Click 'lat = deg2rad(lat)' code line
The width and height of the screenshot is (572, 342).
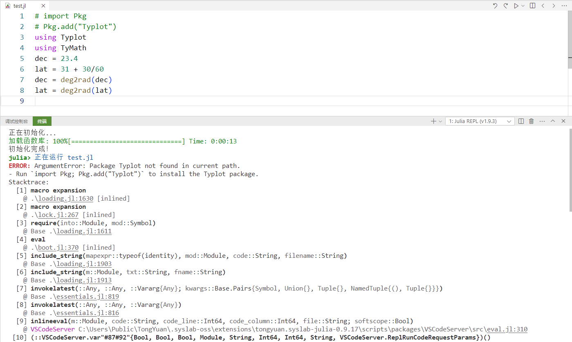click(74, 90)
